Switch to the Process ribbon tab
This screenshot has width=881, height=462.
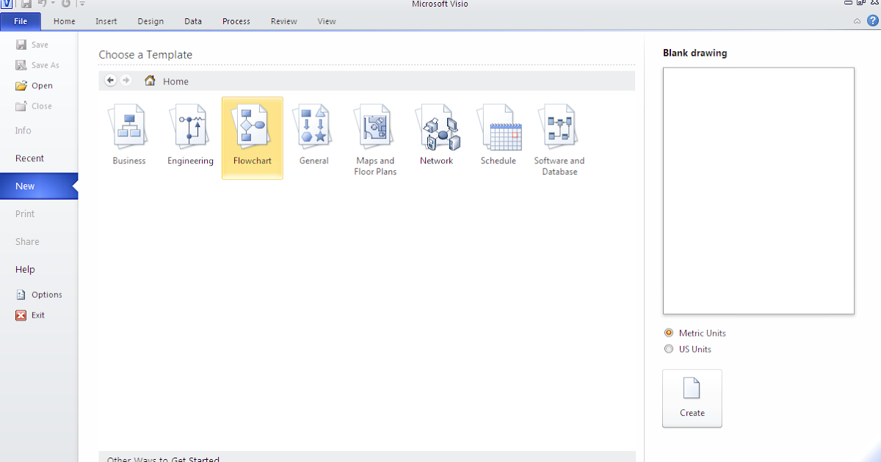[x=236, y=21]
